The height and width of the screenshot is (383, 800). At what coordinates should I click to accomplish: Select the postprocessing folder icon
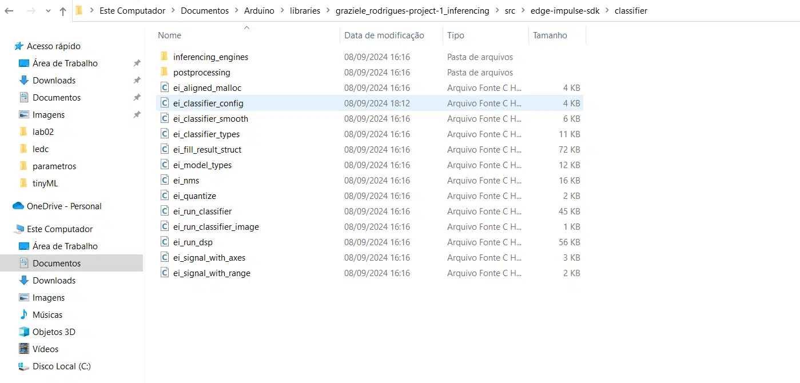[164, 72]
